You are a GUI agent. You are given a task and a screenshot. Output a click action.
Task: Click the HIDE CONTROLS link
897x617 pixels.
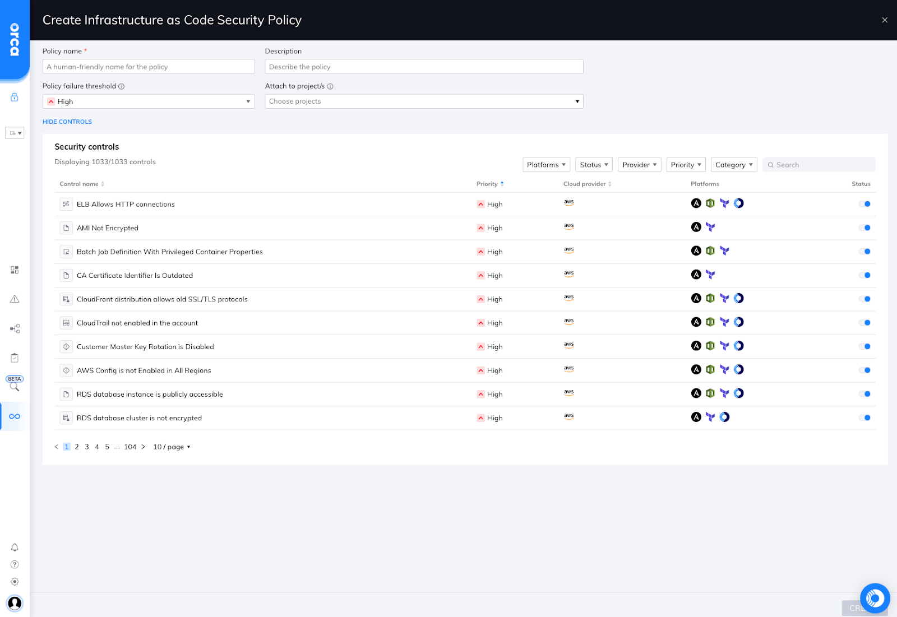[67, 122]
